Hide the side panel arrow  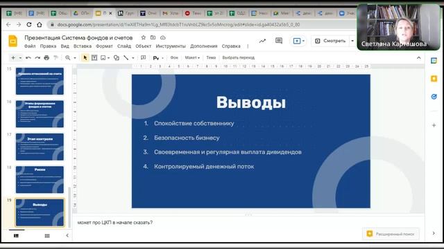[434, 233]
